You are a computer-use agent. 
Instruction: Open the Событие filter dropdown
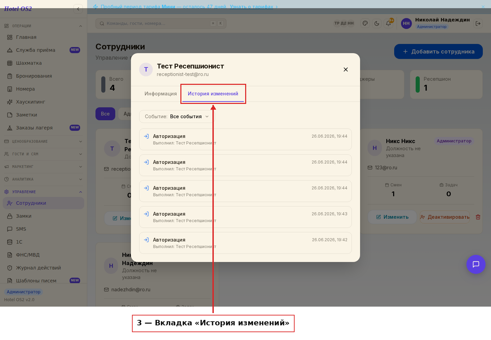click(x=176, y=117)
